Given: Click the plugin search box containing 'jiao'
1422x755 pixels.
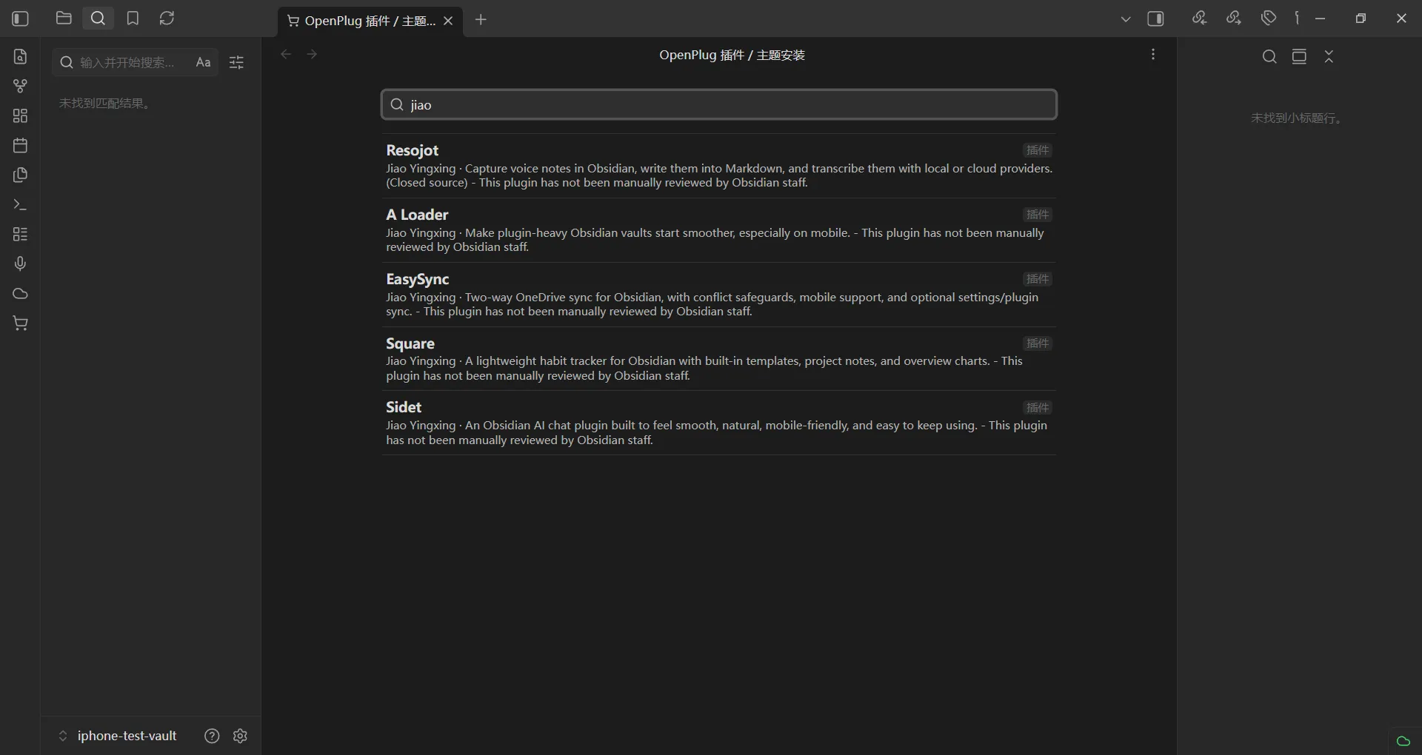Looking at the screenshot, I should (x=718, y=104).
